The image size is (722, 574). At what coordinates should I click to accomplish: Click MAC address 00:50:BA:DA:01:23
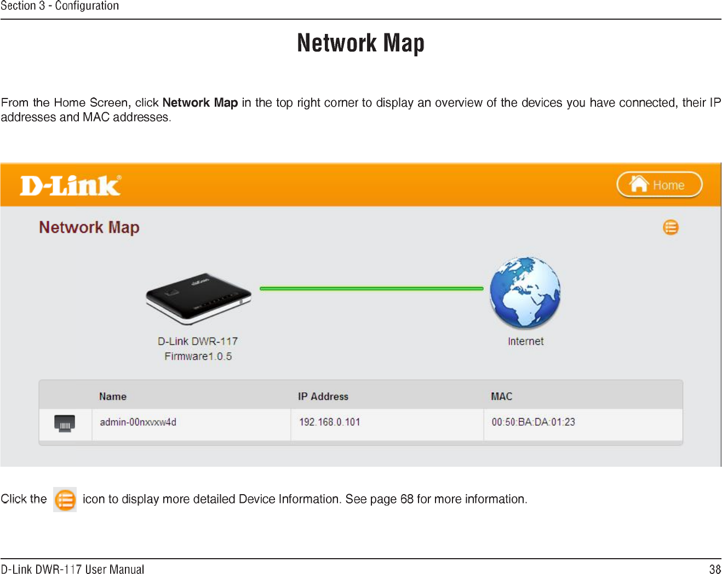pos(533,422)
